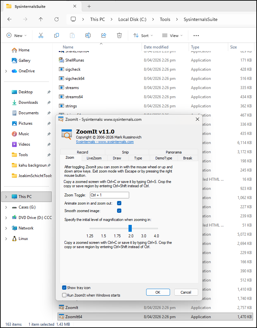Expand the Network tree node
The height and width of the screenshot is (328, 257).
[6, 228]
